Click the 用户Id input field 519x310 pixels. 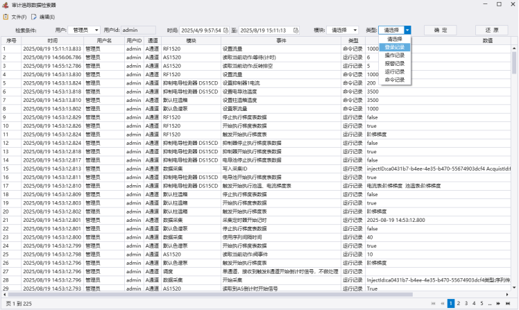tap(138, 31)
